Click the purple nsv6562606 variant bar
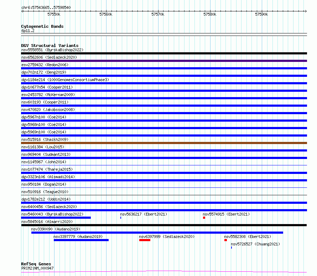 coord(164,61)
